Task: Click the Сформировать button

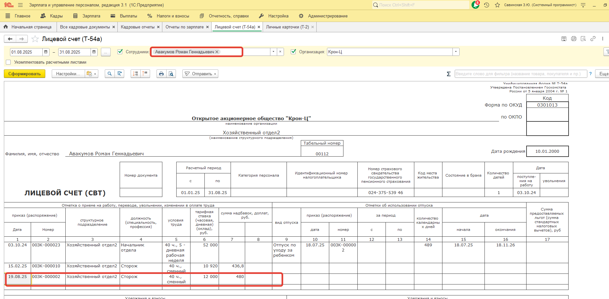Action: pyautogui.click(x=25, y=74)
